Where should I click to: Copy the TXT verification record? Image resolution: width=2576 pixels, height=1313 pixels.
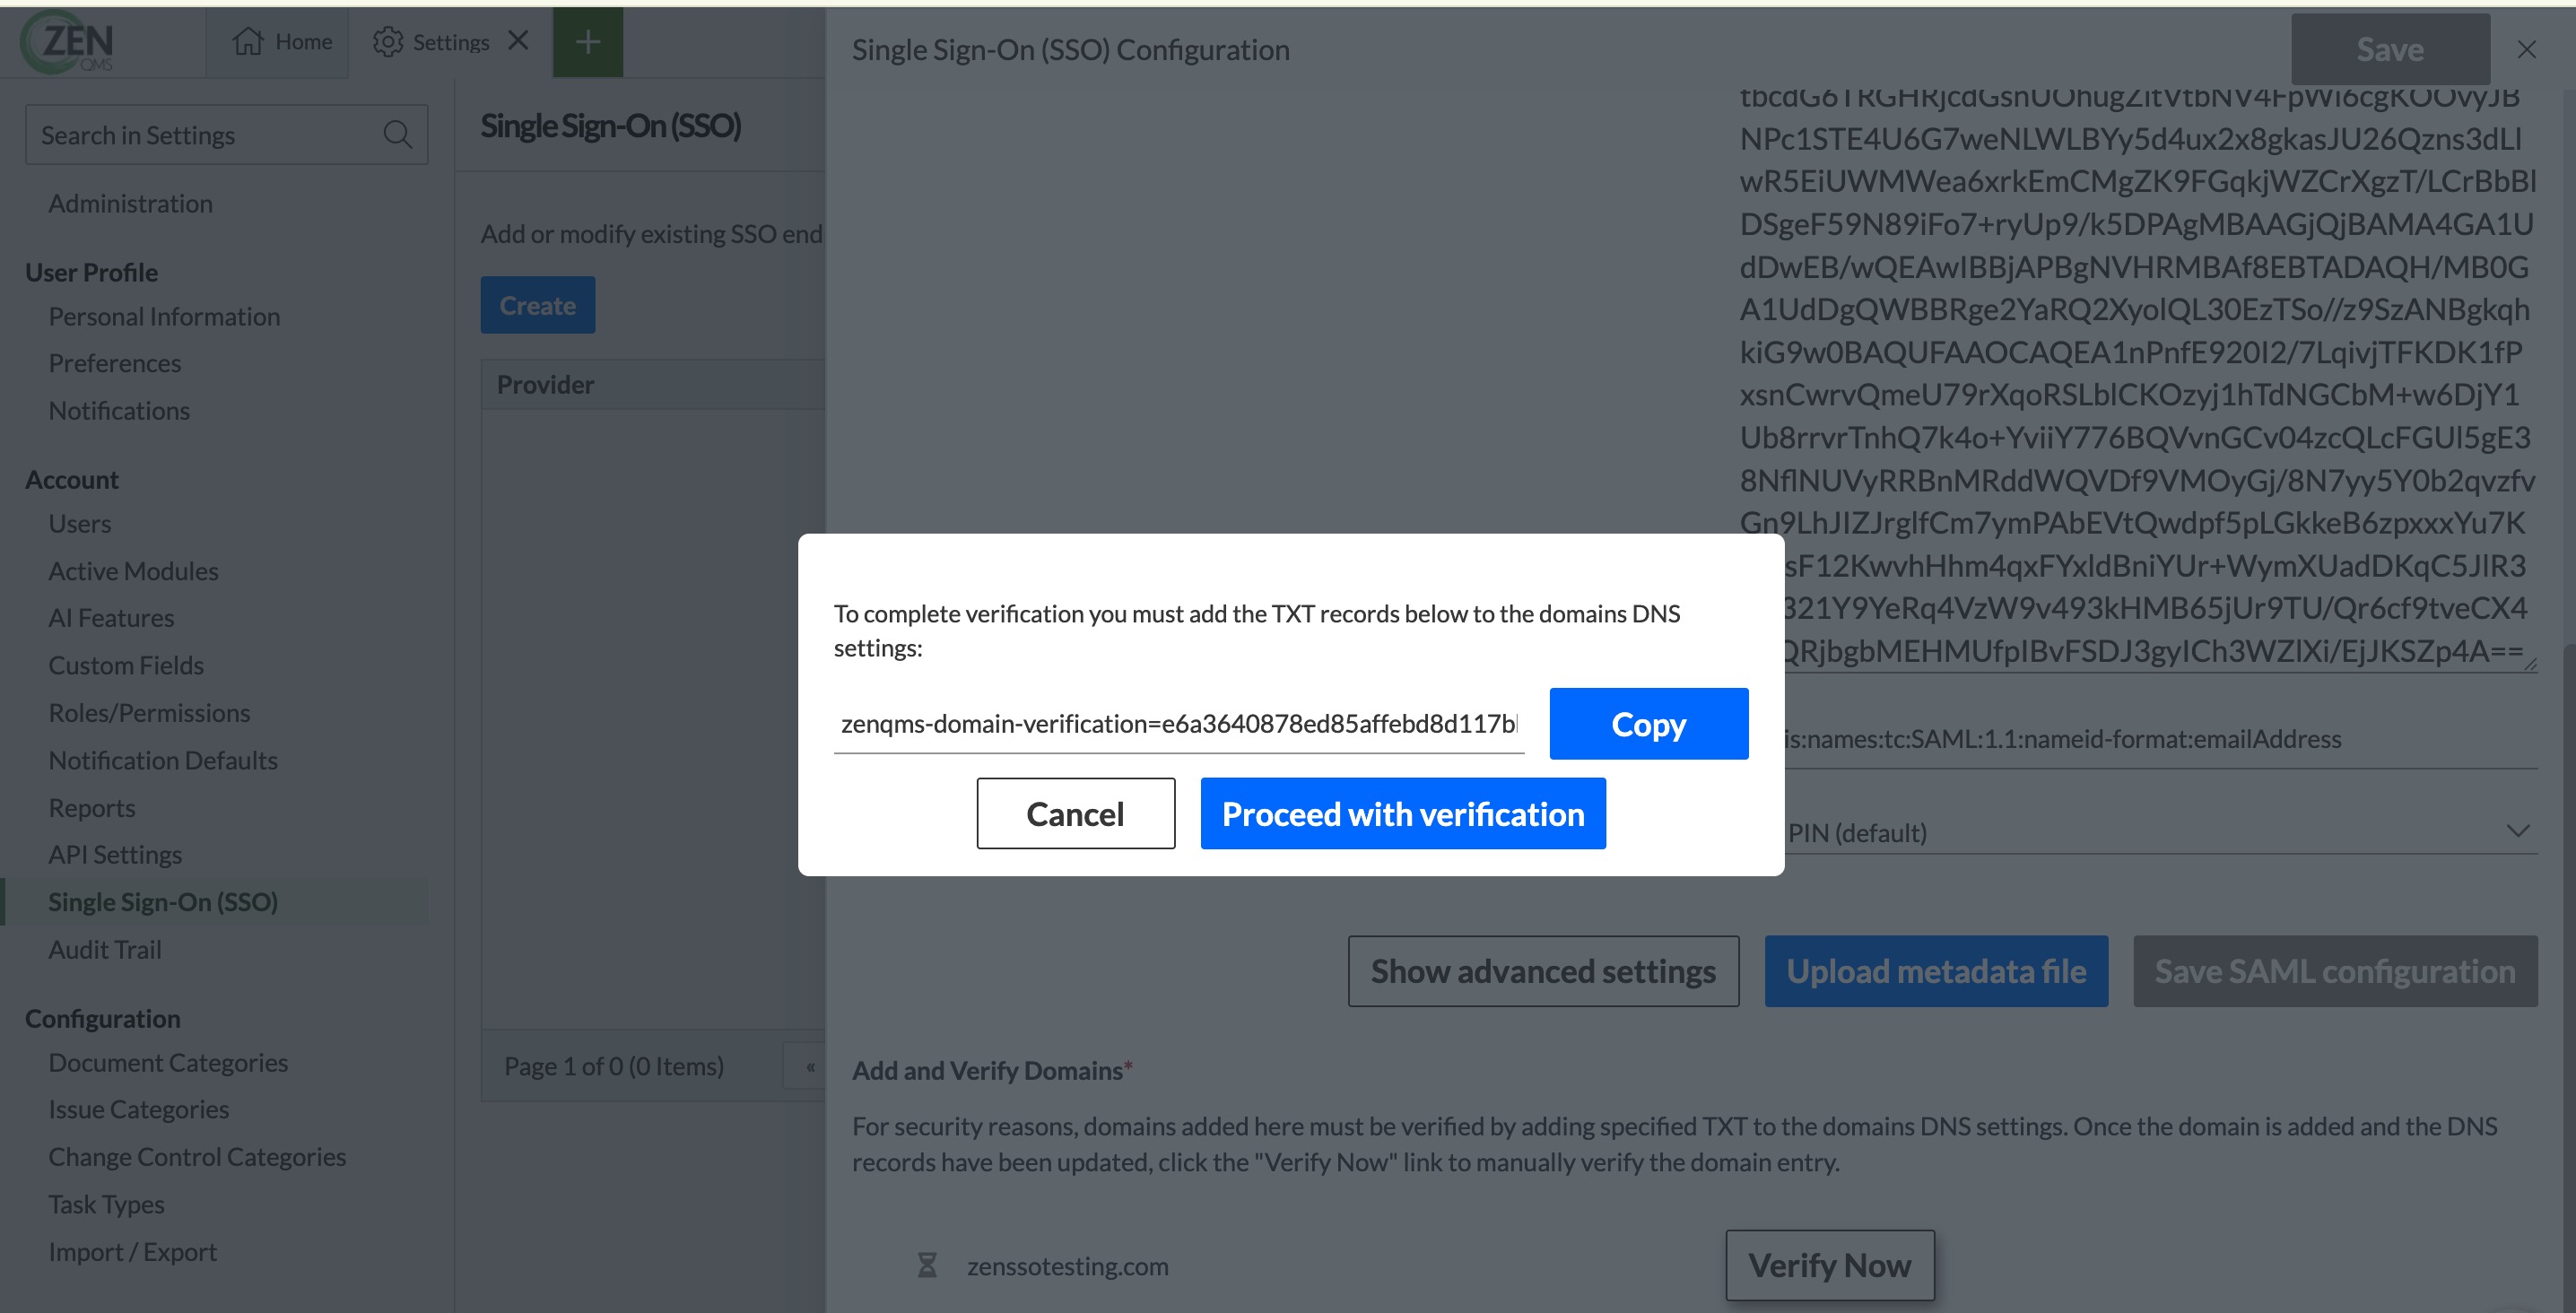point(1648,724)
